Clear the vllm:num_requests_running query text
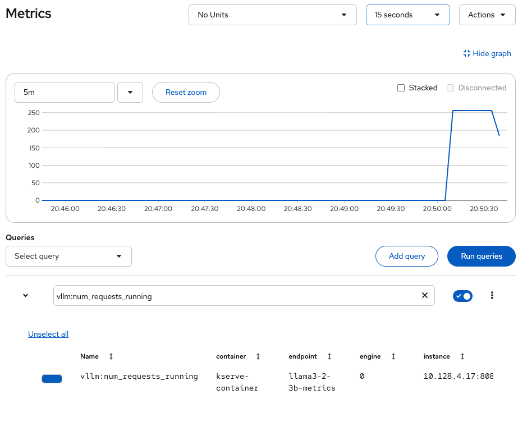The height and width of the screenshot is (431, 518). (x=425, y=295)
